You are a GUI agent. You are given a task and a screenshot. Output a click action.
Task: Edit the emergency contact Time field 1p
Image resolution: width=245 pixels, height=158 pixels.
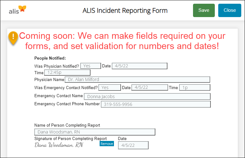195,88
